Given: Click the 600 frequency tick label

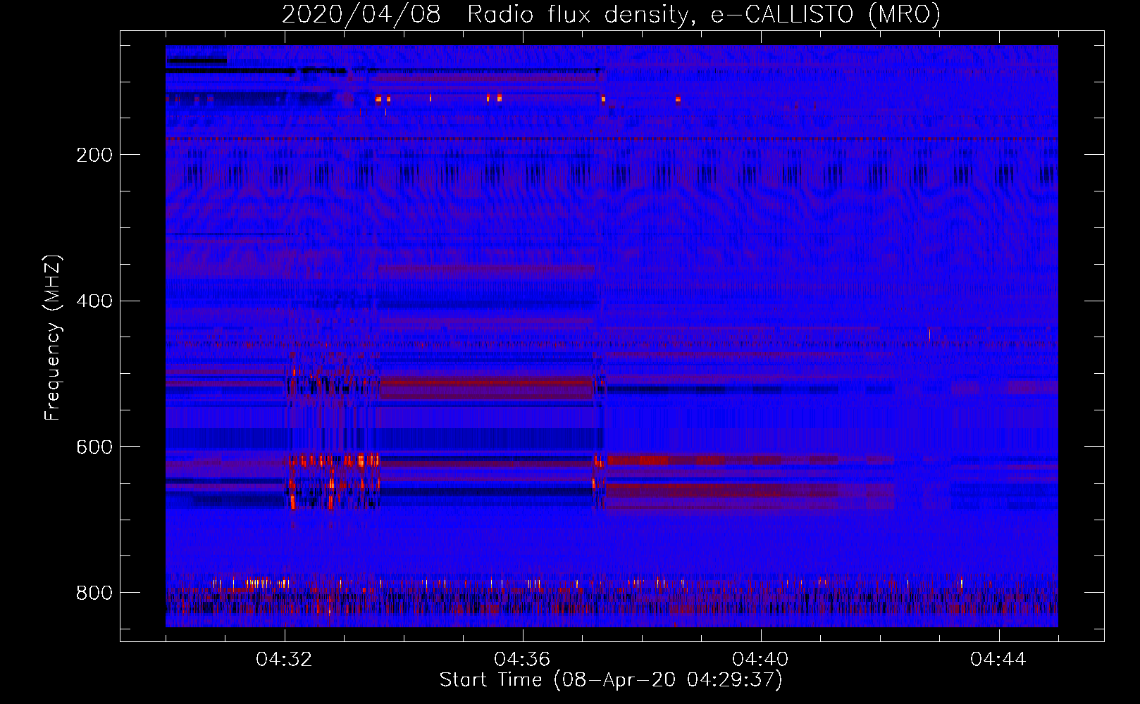Looking at the screenshot, I should [94, 448].
